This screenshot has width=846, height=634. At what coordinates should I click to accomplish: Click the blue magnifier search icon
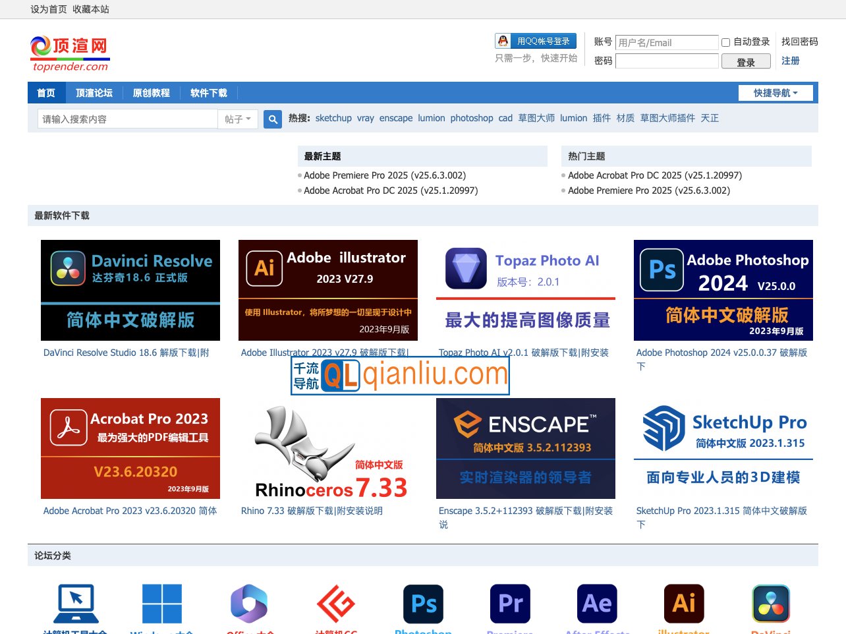point(273,119)
